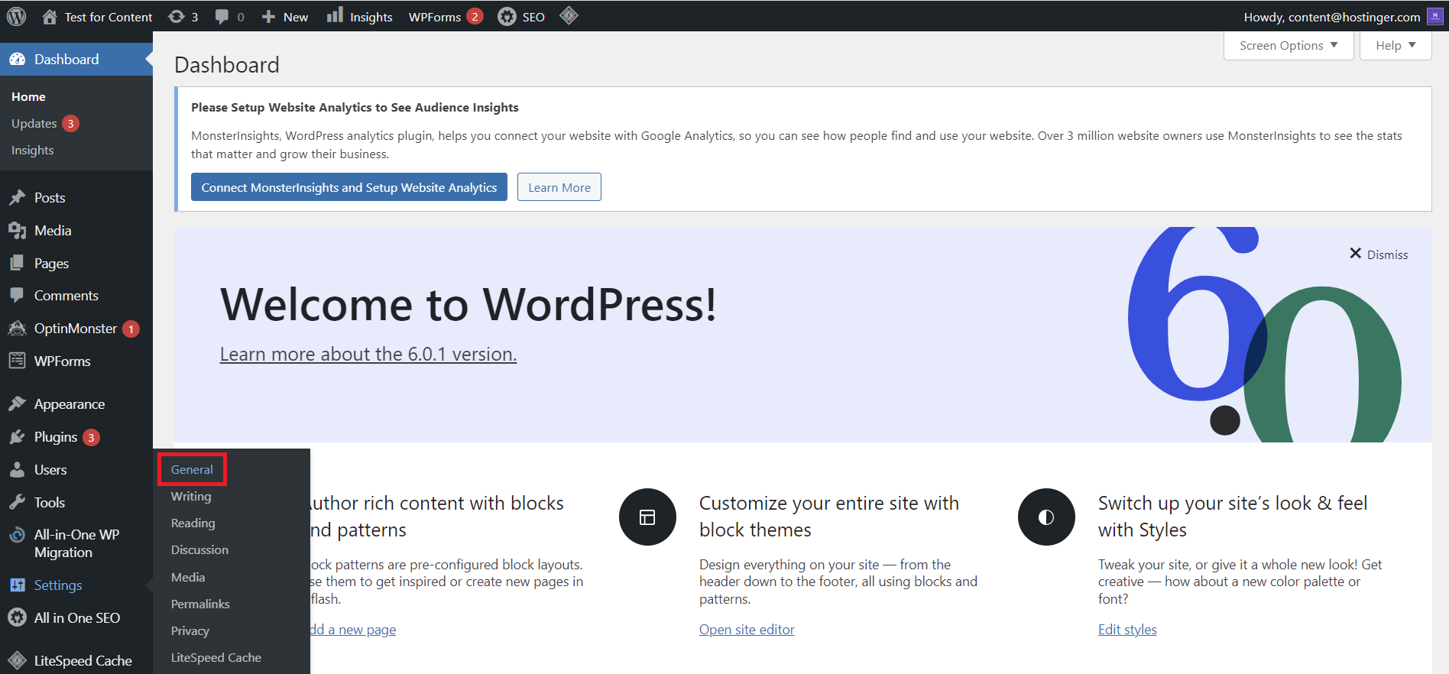Screen dimensions: 1449x674
Task: Open the New content menu in admin bar
Action: pyautogui.click(x=285, y=17)
